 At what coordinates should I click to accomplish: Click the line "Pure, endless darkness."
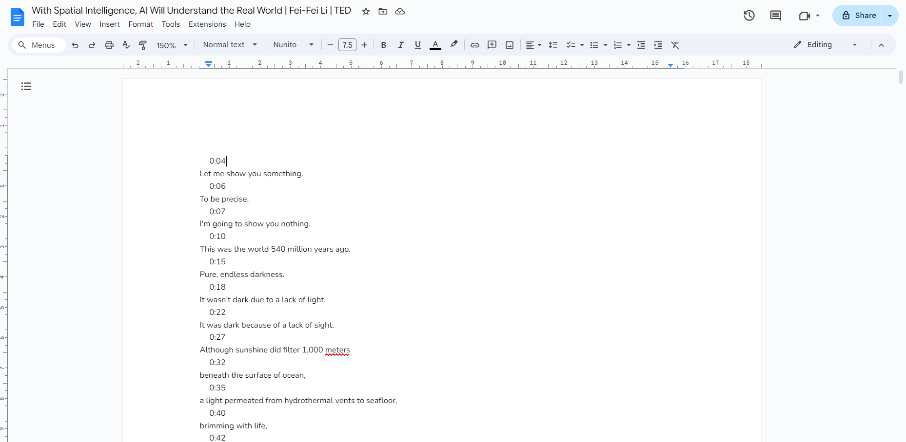click(242, 275)
